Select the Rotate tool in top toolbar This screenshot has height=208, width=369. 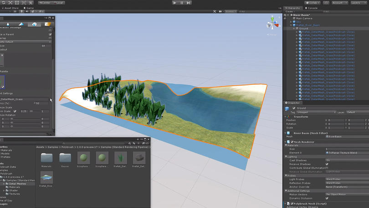click(x=4, y=3)
